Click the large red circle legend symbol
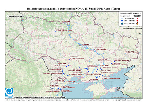This screenshot has width=147, height=104. click(137, 21)
